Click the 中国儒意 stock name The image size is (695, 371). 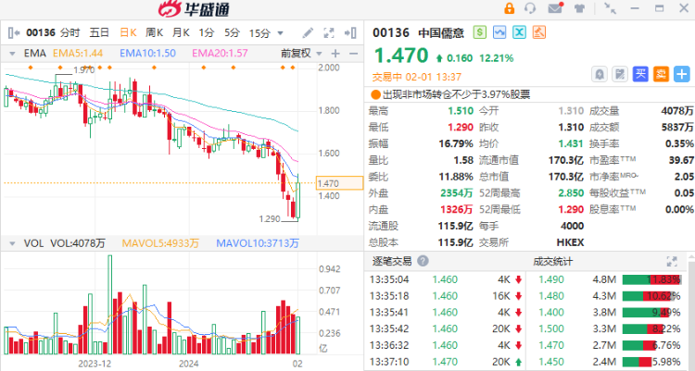pyautogui.click(x=441, y=32)
